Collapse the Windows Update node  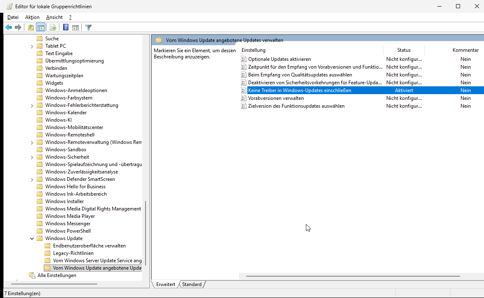click(x=32, y=238)
